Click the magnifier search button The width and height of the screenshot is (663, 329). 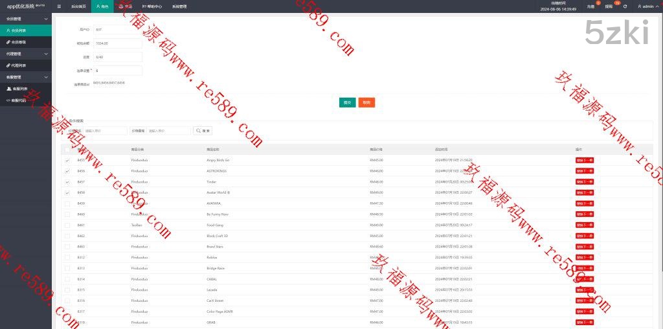click(203, 131)
